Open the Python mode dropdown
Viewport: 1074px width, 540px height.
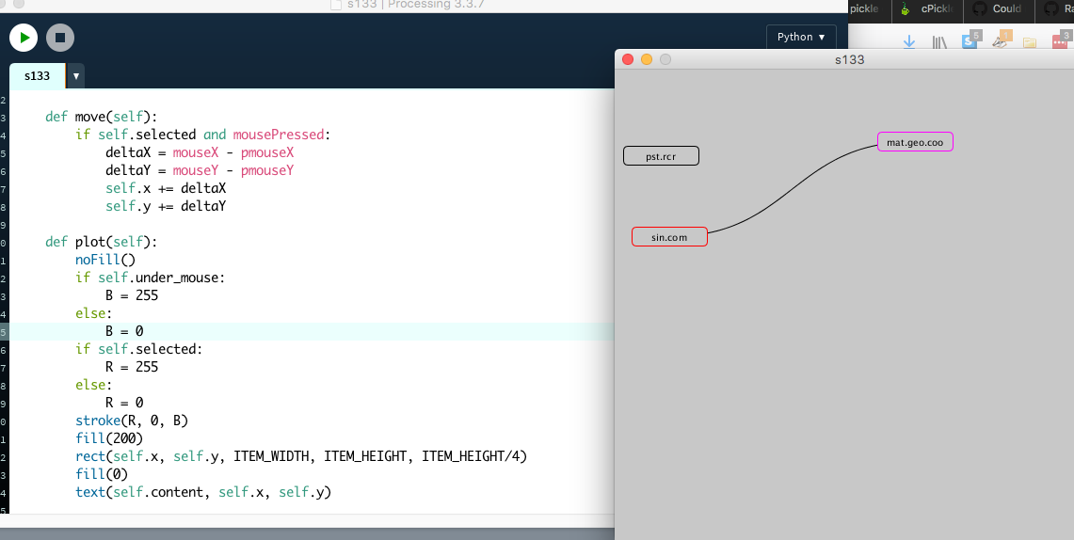tap(801, 37)
